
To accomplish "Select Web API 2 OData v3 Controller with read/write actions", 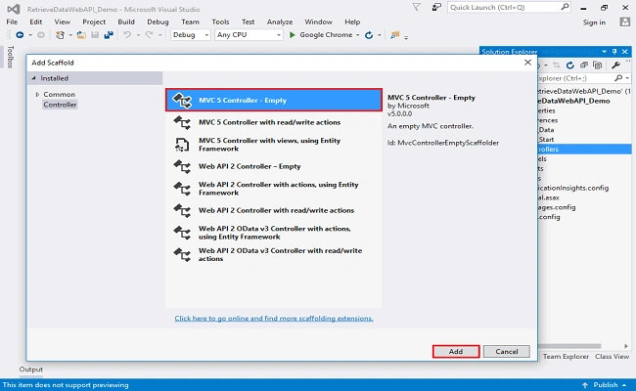I will (274, 254).
